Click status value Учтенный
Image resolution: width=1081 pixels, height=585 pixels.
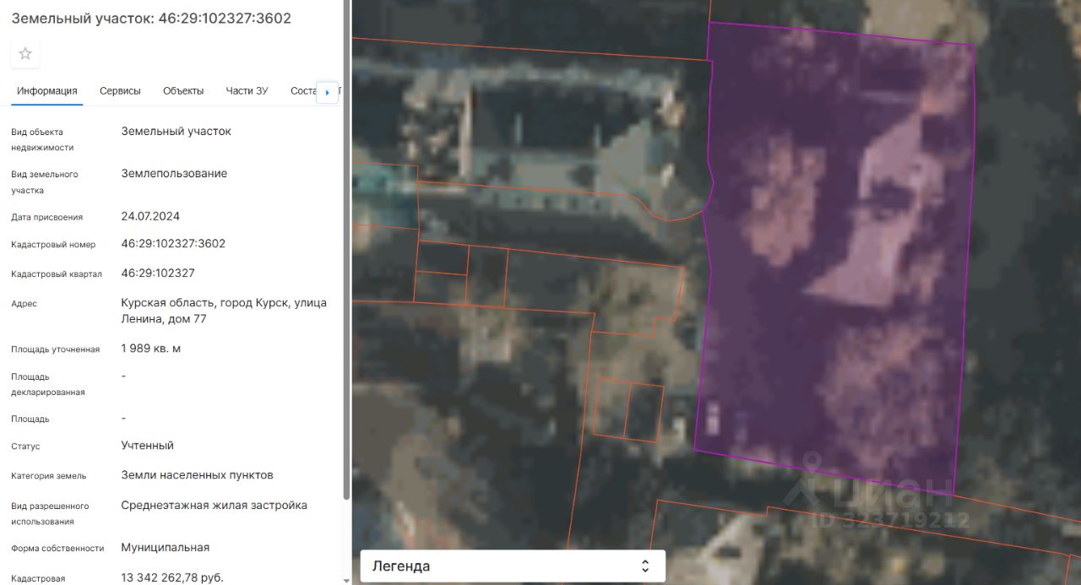coord(147,445)
